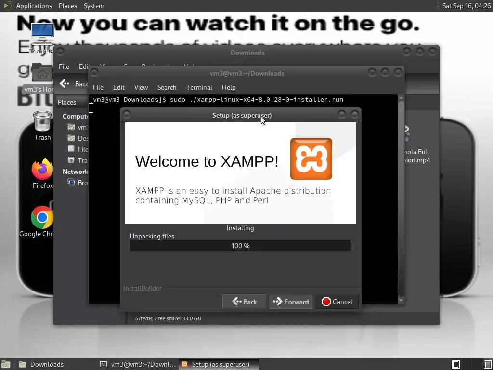Click the Welcome to XAMPP heading
The height and width of the screenshot is (370, 493).
click(207, 161)
